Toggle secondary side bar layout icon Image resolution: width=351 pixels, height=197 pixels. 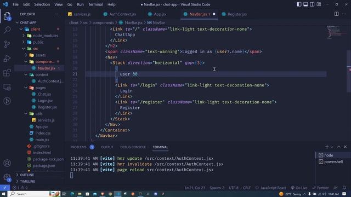312,4
